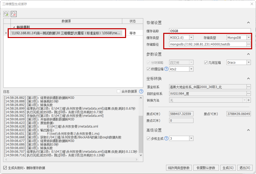This screenshot has height=174, width=256.
Task: Click the 恢复默认参数 button
Action: coord(206,168)
